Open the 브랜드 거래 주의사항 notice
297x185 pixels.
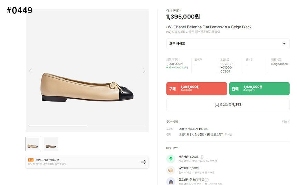[87, 162]
